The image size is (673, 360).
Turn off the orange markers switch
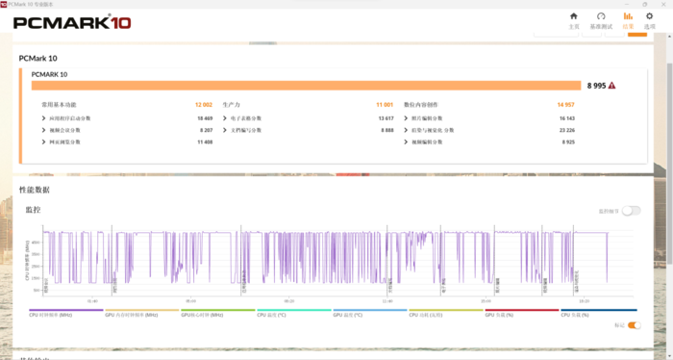[634, 325]
